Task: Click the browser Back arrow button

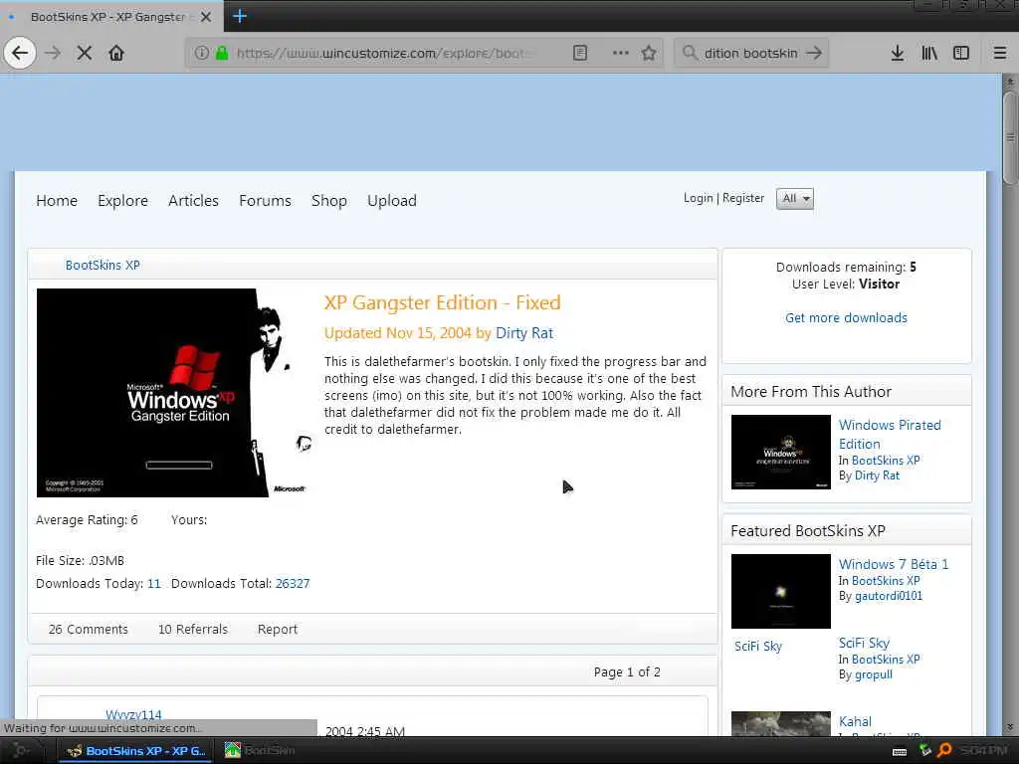Action: tap(20, 53)
